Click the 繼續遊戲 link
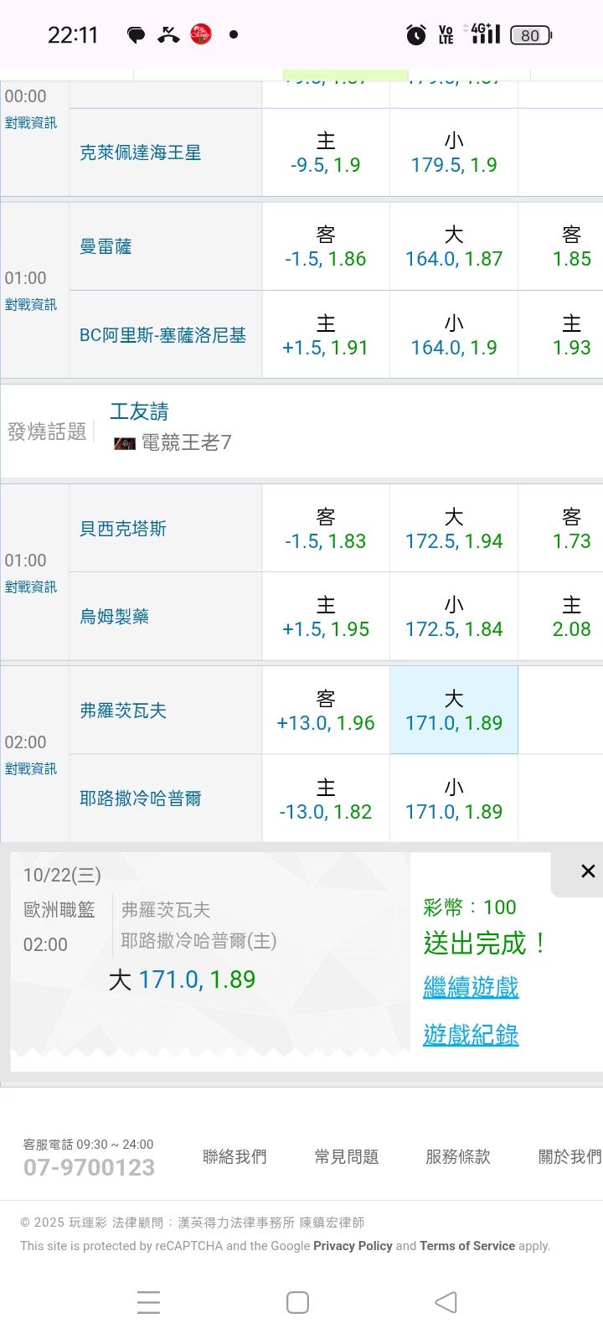This screenshot has width=603, height=1344. [x=471, y=987]
